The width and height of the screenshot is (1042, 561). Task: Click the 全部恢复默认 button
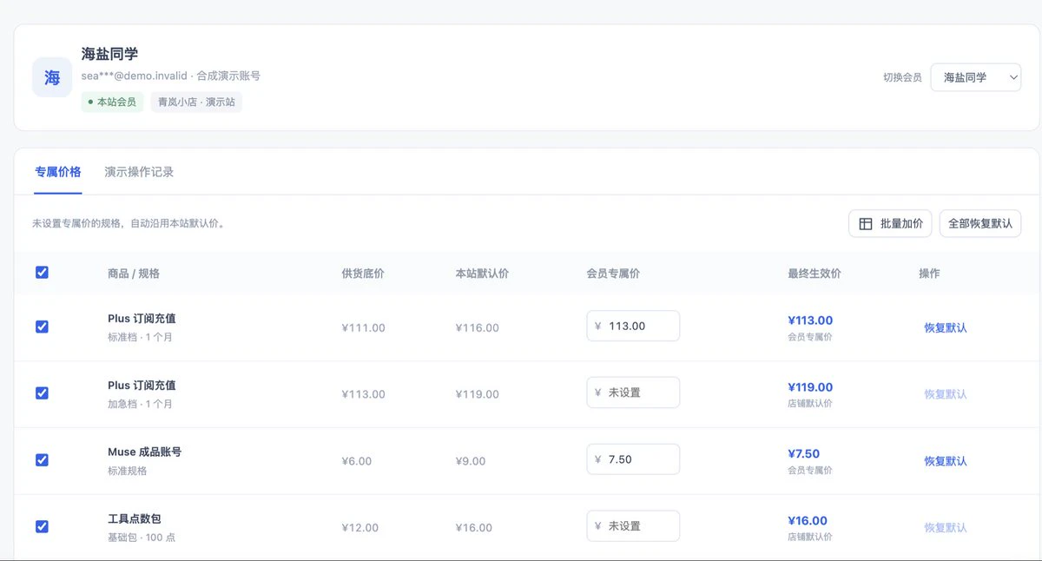[x=980, y=223]
